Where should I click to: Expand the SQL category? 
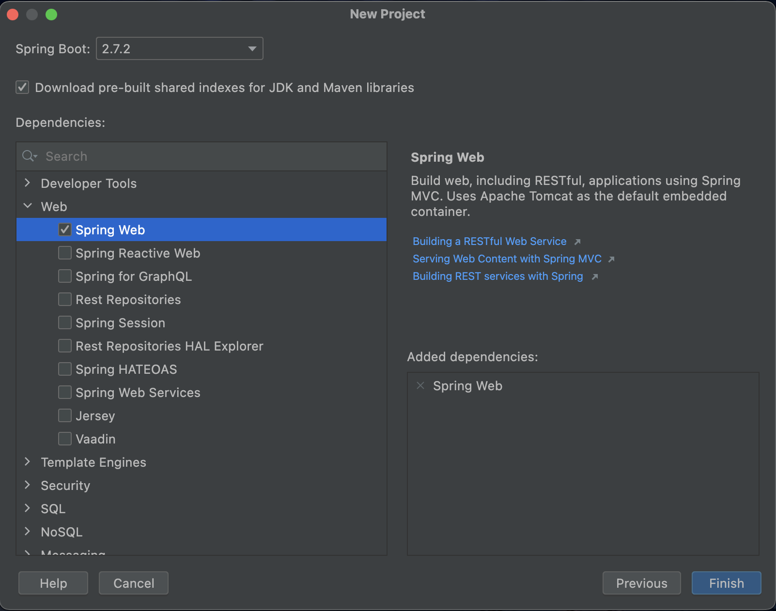pyautogui.click(x=28, y=508)
